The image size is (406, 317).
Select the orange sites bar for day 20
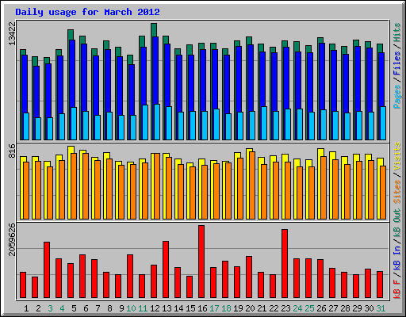click(x=252, y=185)
